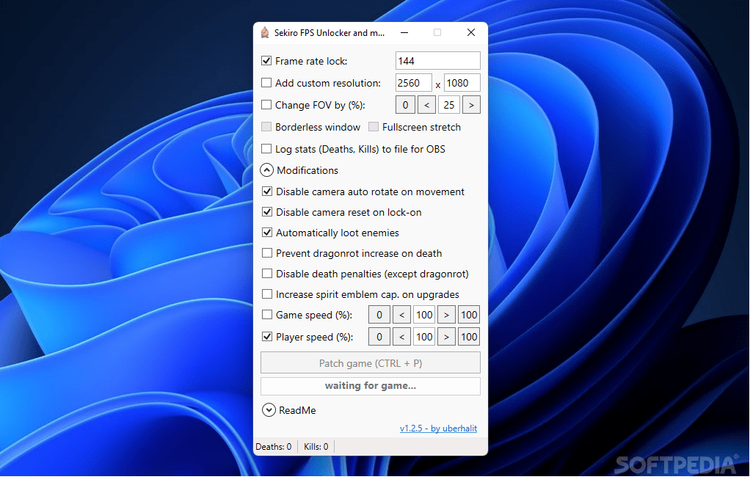Enable Log stats to file for OBS
The width and height of the screenshot is (750, 485).
click(266, 149)
